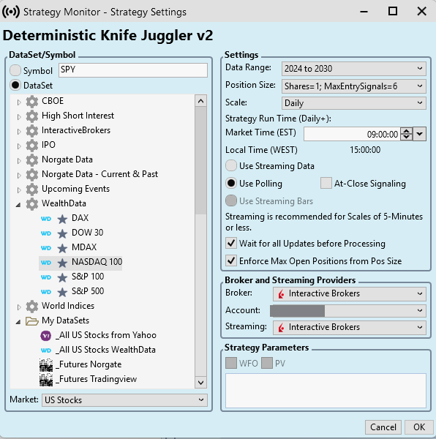Select the Use Streaming Data option
The height and width of the screenshot is (439, 436).
[231, 165]
